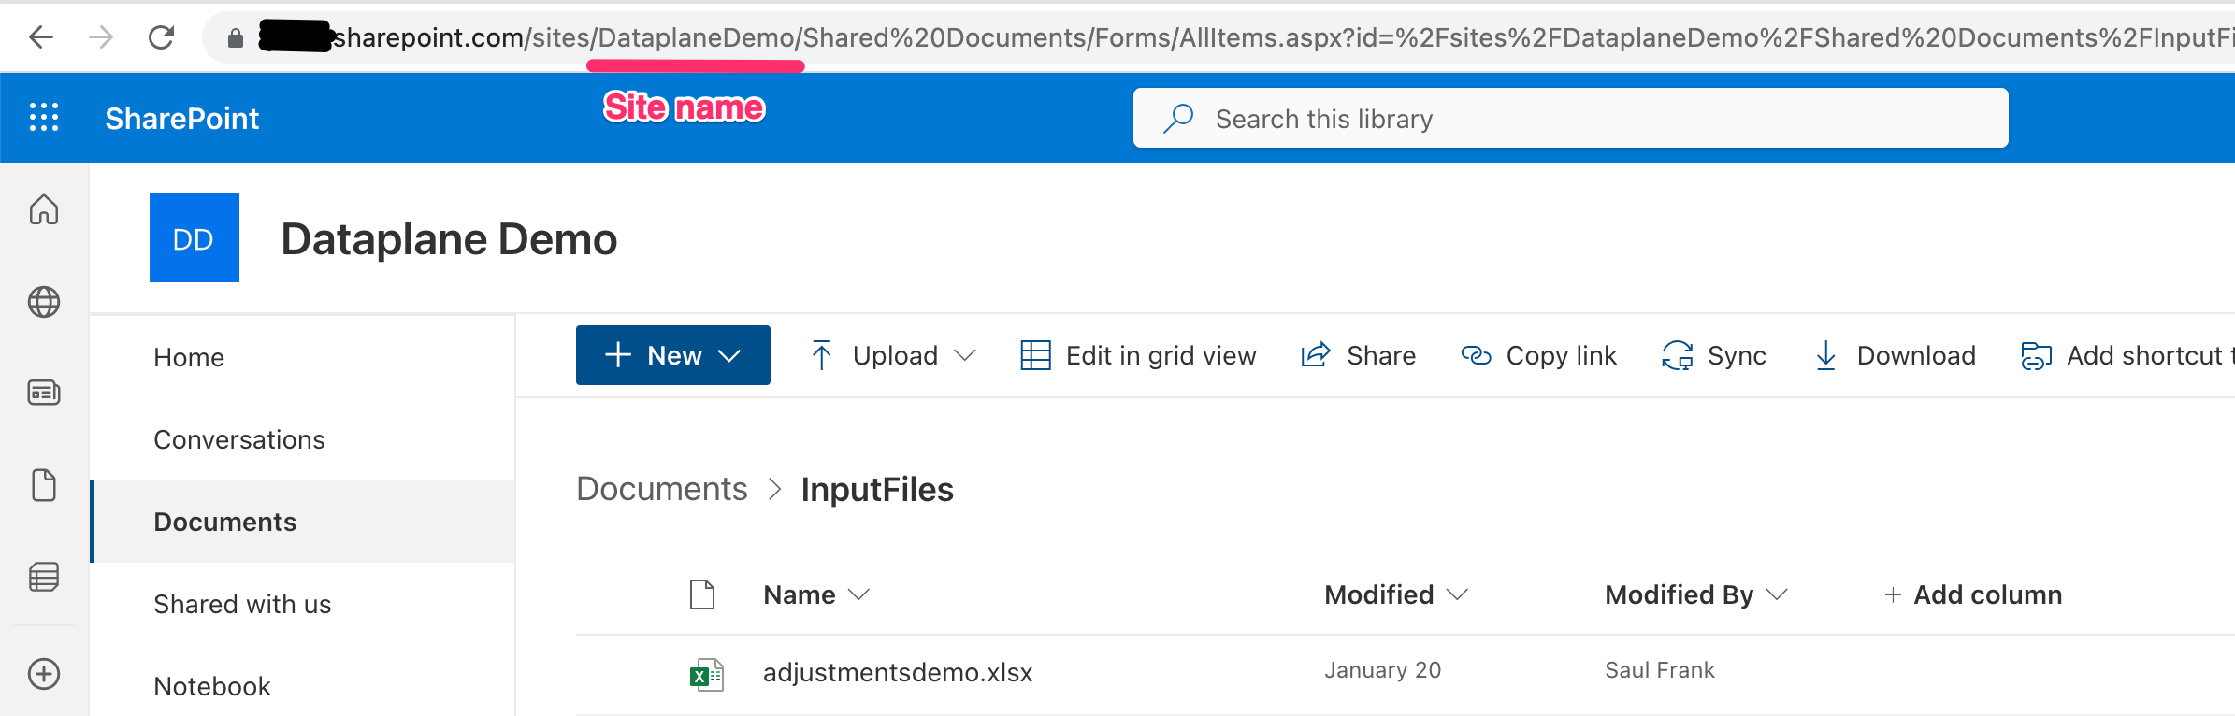Open Modified By column dropdown
Viewport: 2235px width, 716px height.
(x=1696, y=594)
